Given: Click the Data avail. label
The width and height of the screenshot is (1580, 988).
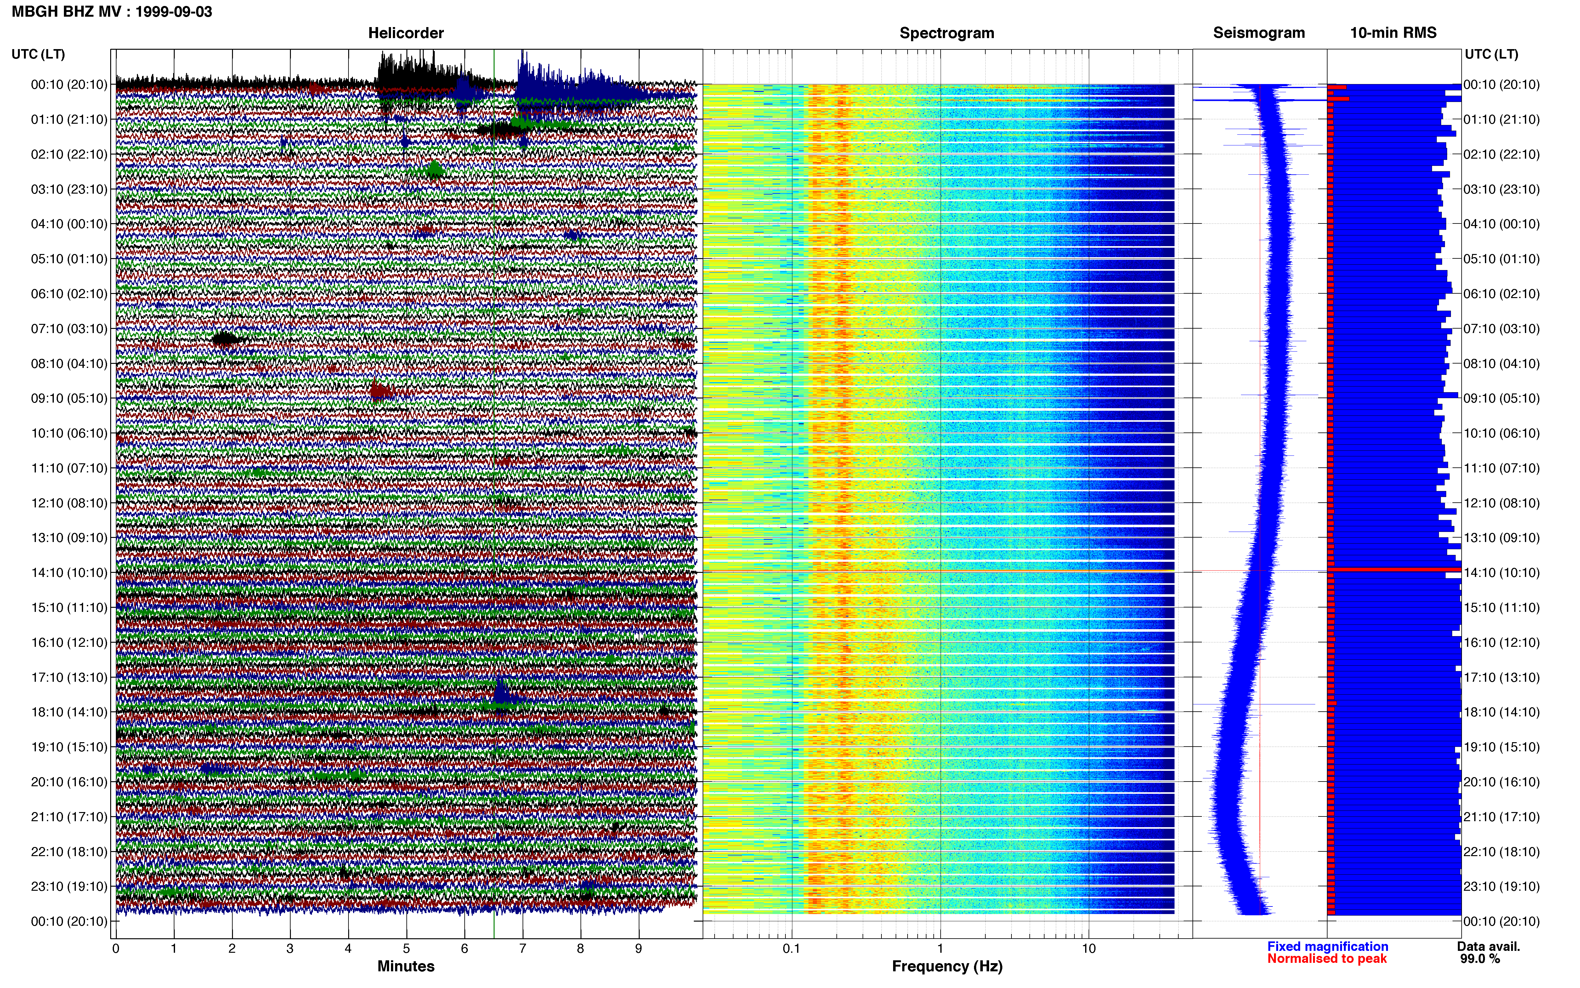Looking at the screenshot, I should click(1488, 946).
